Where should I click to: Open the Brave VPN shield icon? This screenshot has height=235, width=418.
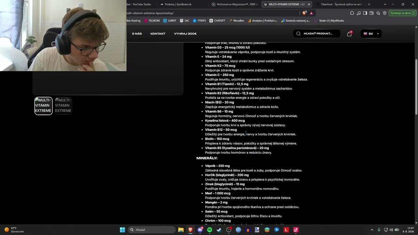[x=385, y=13]
